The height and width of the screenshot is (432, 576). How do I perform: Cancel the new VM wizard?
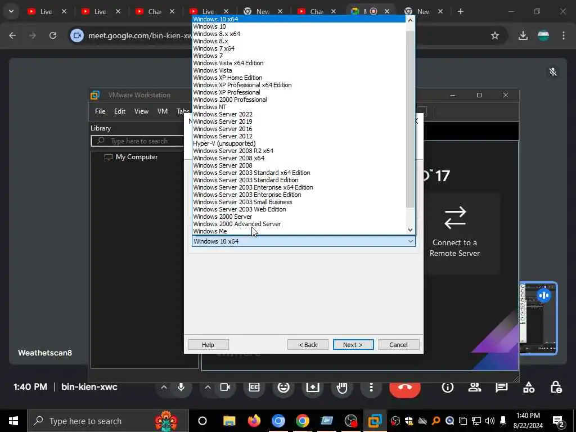click(x=399, y=345)
